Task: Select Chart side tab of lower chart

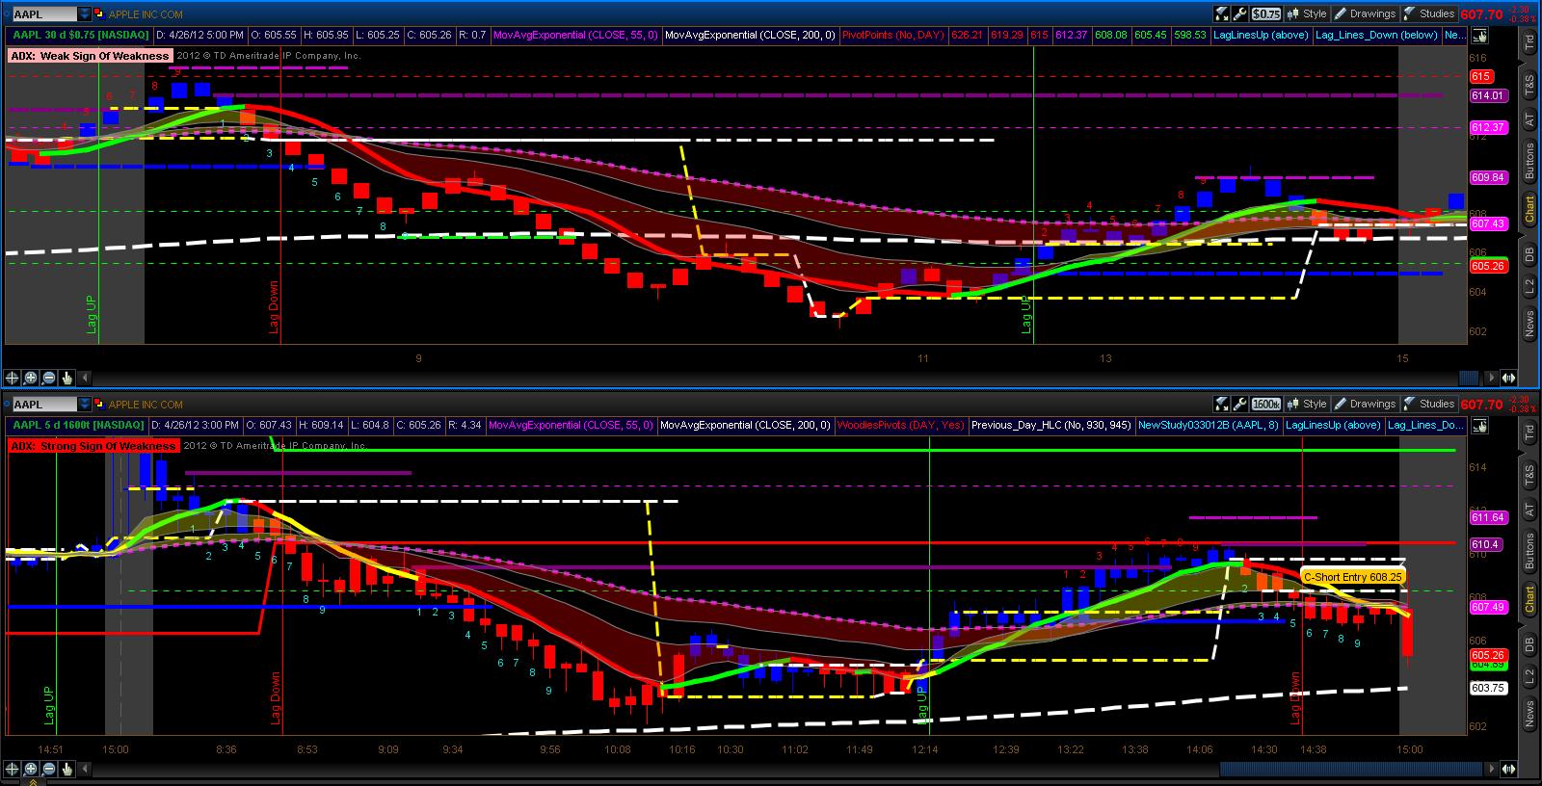Action: point(1529,599)
